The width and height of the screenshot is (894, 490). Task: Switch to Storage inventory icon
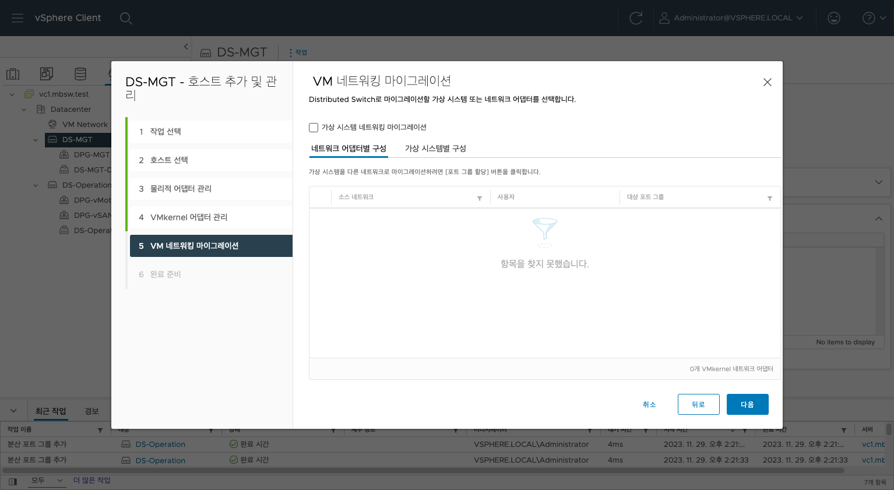coord(80,74)
